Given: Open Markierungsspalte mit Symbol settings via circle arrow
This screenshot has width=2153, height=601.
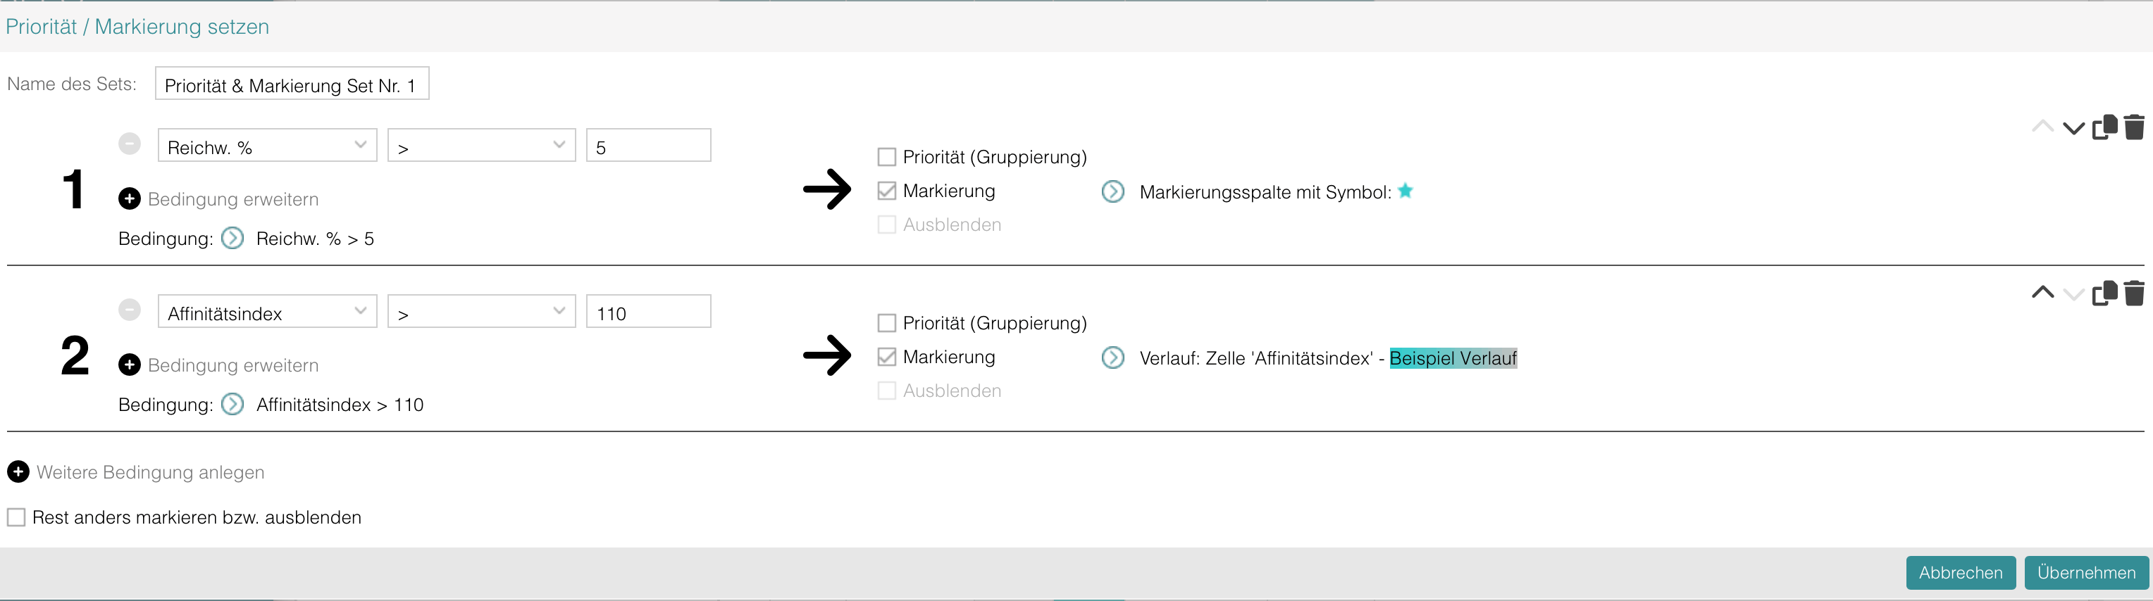Looking at the screenshot, I should 1113,191.
